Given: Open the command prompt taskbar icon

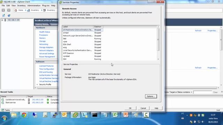Looking at the screenshot, I should point(95,115).
